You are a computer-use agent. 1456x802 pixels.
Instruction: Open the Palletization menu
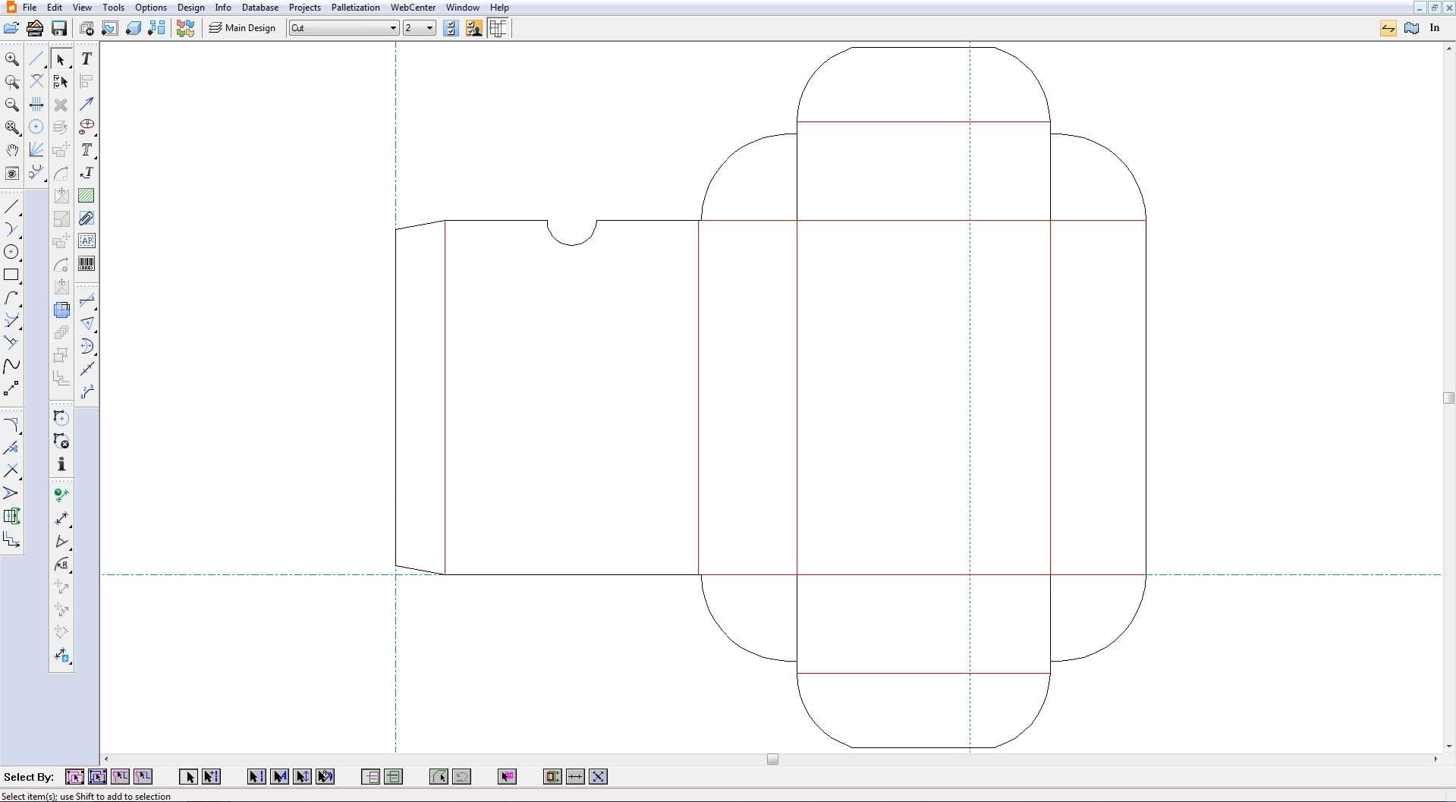(x=355, y=8)
